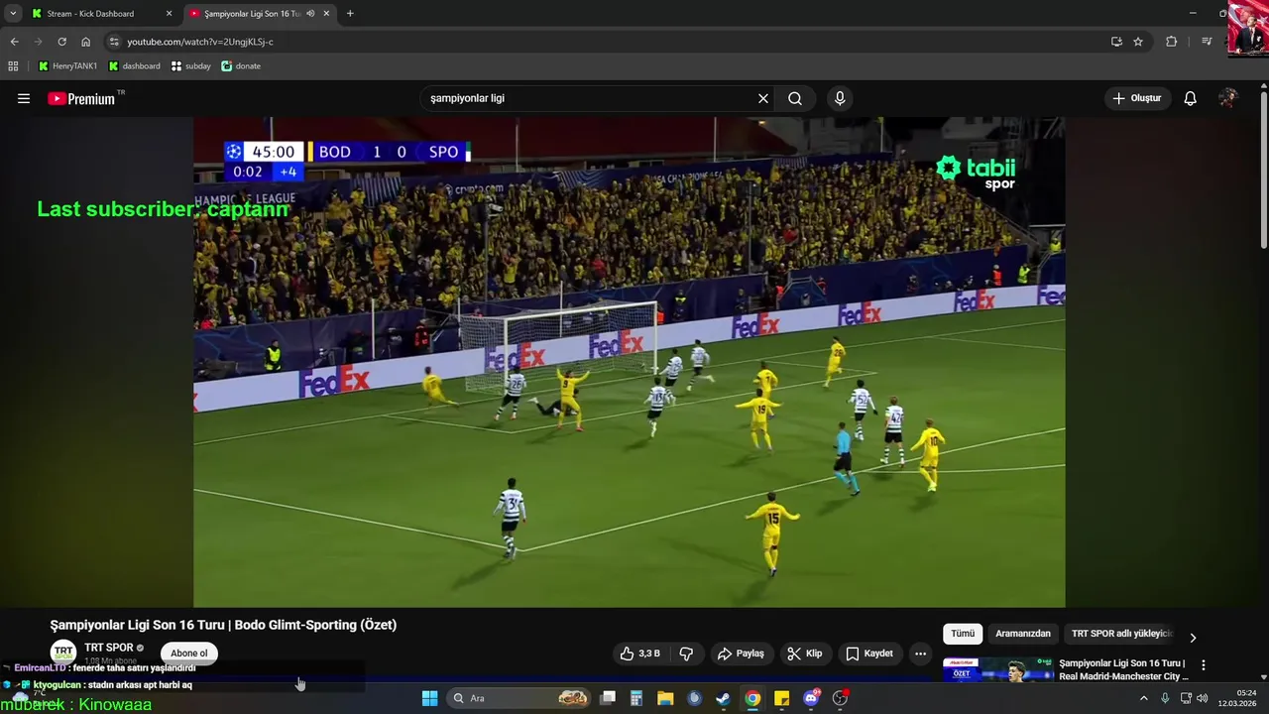Install app icon in the address bar
Screen dimensions: 1269x714
[1116, 42]
